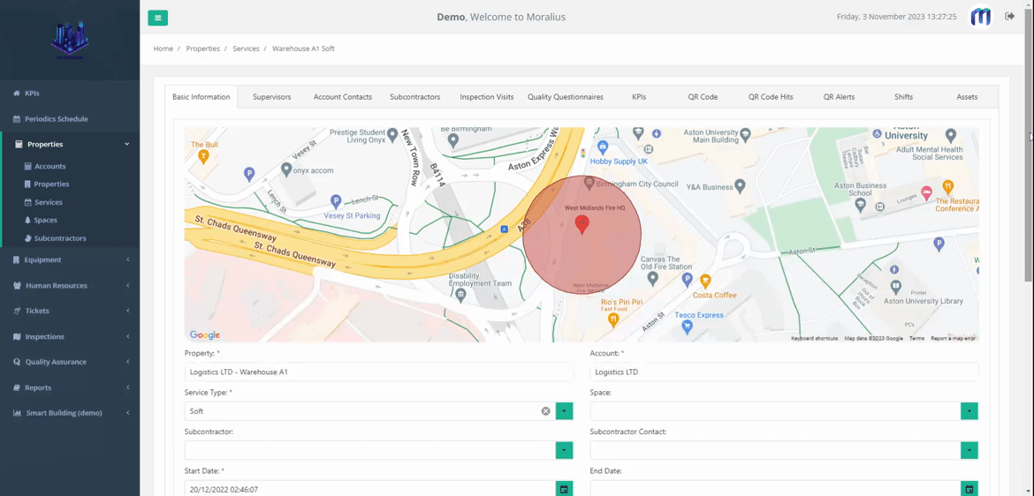Open the Subcontractor Contact dropdown
1034x496 pixels.
pyautogui.click(x=969, y=451)
